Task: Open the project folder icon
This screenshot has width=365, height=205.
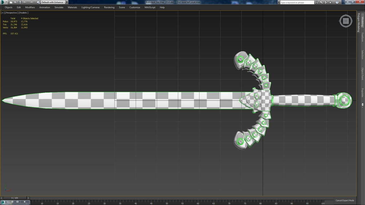Action: 38,2
